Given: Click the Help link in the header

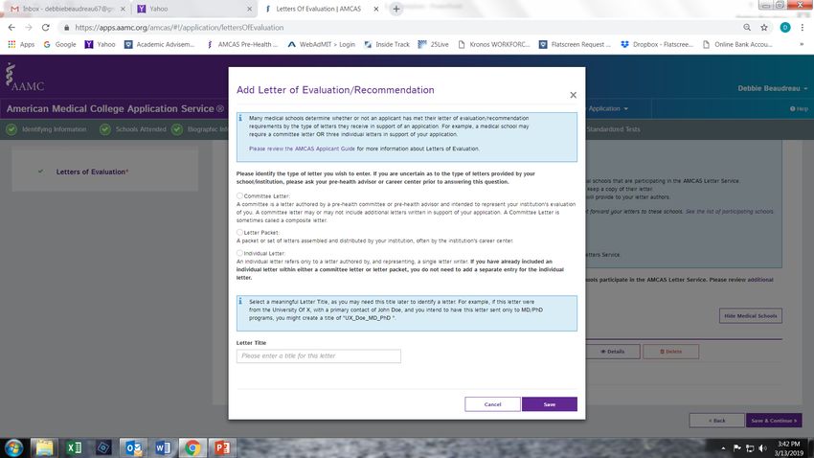Looking at the screenshot, I should coord(799,108).
